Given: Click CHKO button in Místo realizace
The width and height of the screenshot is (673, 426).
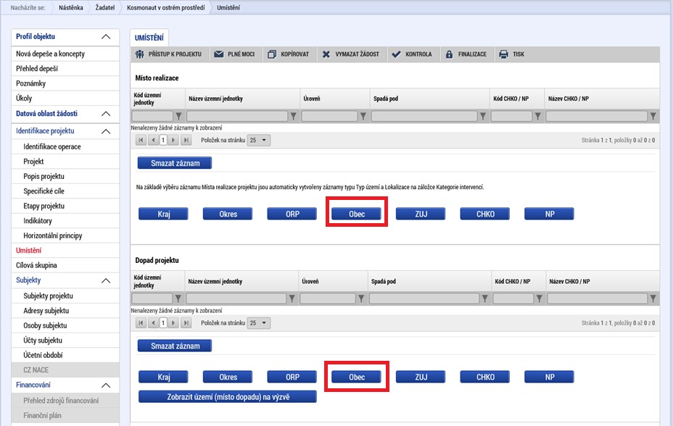Looking at the screenshot, I should pos(485,214).
